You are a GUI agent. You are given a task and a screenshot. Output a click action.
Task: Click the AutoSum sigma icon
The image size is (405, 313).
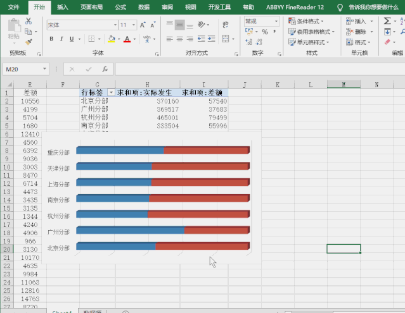[x=387, y=21]
